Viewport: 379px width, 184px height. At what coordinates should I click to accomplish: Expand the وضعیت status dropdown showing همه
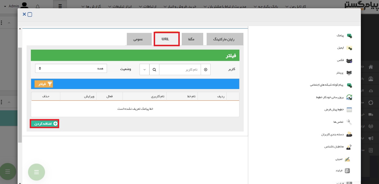pos(71,68)
